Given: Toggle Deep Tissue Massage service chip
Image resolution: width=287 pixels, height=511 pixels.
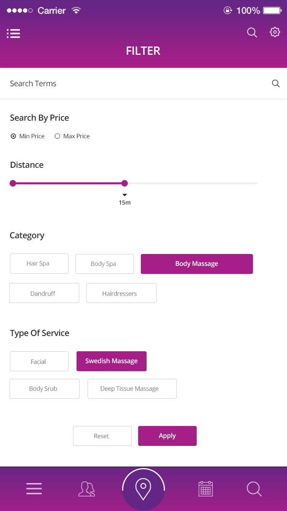Looking at the screenshot, I should (132, 389).
